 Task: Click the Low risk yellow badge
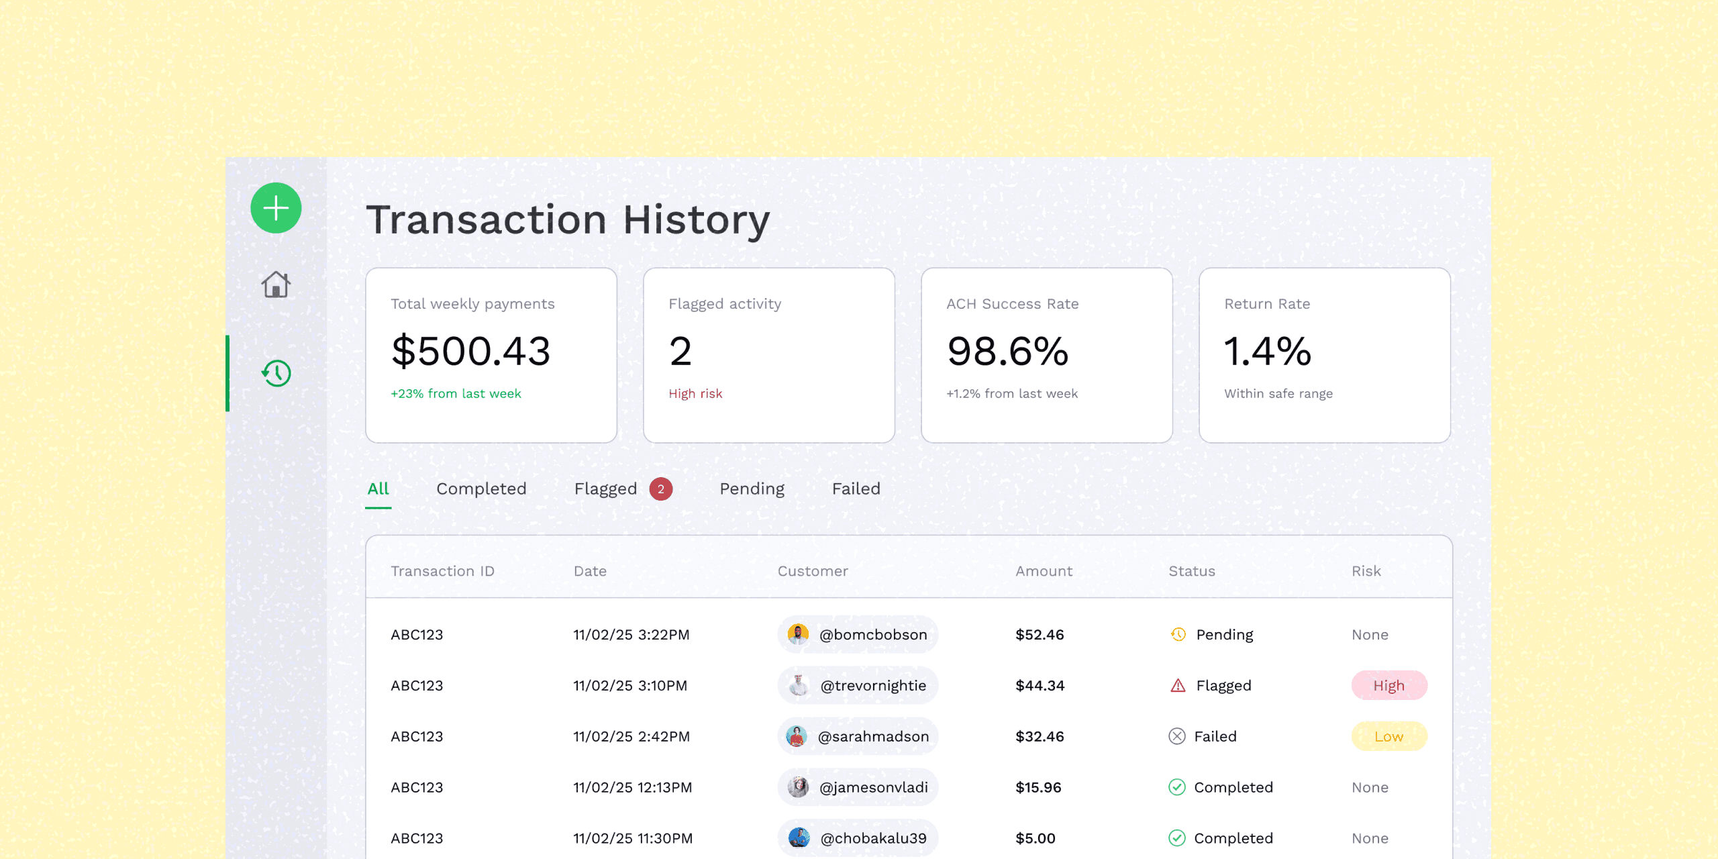click(x=1388, y=736)
